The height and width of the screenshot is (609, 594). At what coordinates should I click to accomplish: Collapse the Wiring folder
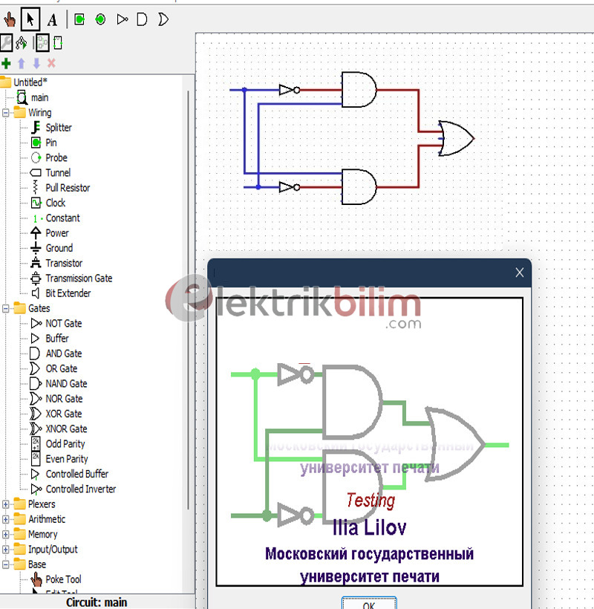pos(6,112)
